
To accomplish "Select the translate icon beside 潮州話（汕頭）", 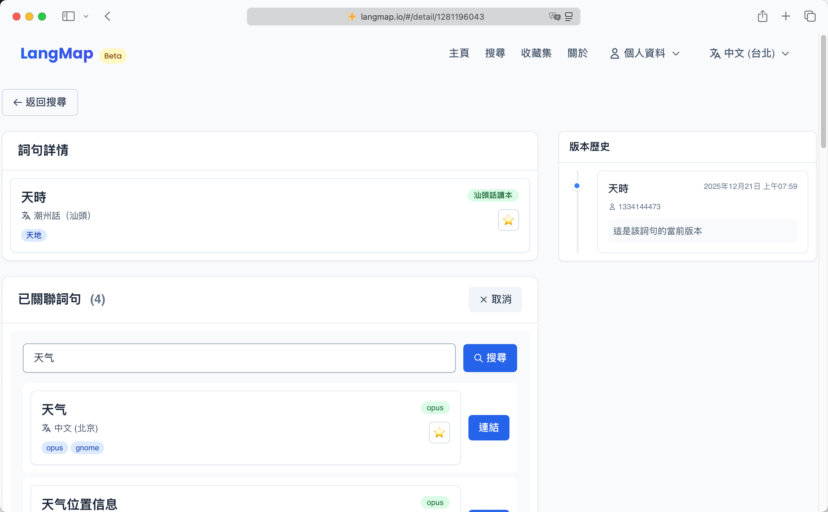I will [26, 216].
